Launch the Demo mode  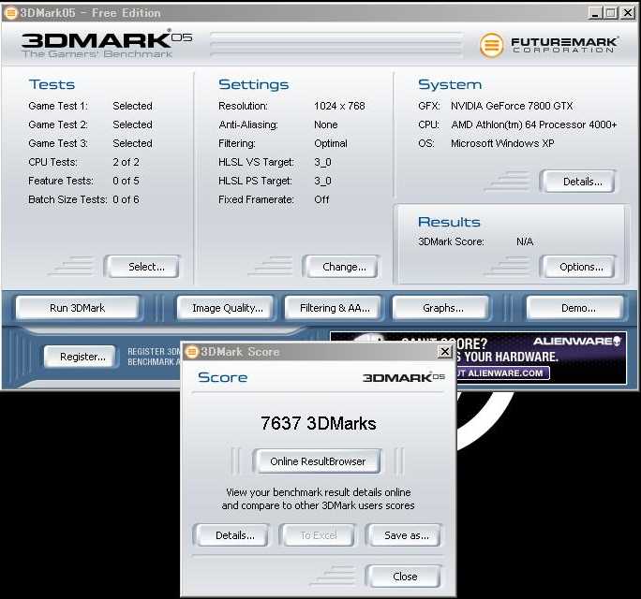tap(577, 308)
